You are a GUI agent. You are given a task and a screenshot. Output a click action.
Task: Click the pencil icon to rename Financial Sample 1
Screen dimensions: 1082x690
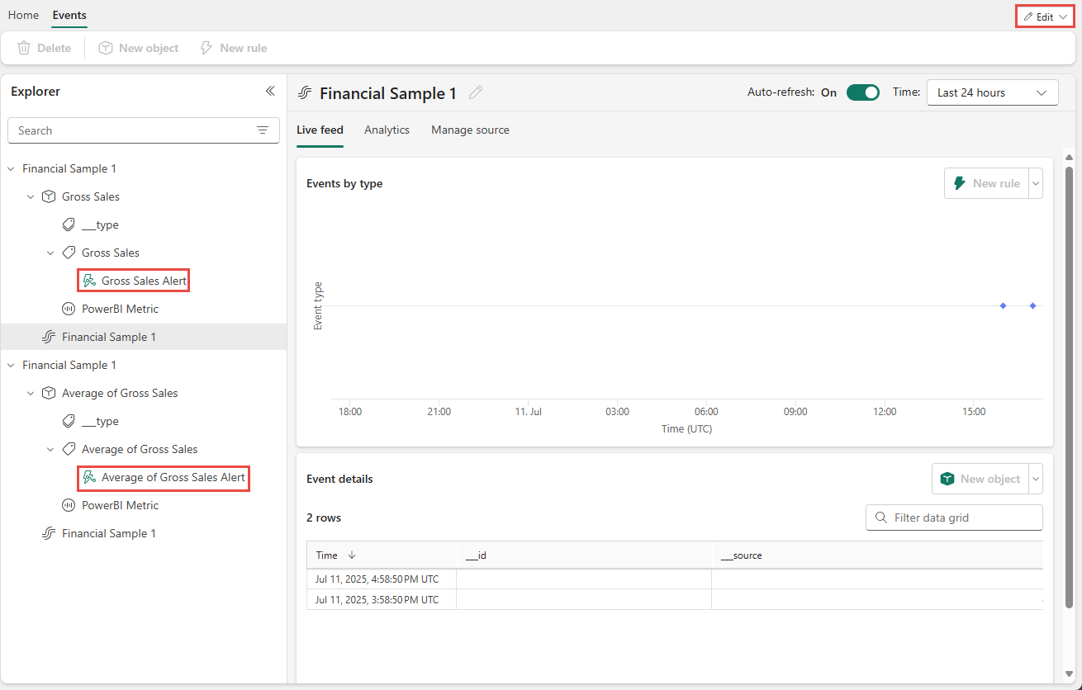(x=476, y=93)
